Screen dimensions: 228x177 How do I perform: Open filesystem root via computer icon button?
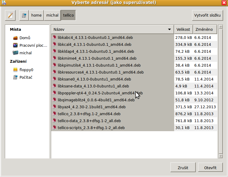(x=24, y=15)
